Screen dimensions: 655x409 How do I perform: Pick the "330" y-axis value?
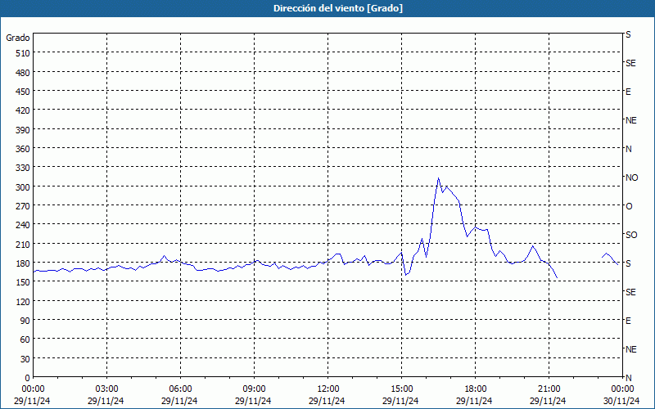pyautogui.click(x=24, y=169)
